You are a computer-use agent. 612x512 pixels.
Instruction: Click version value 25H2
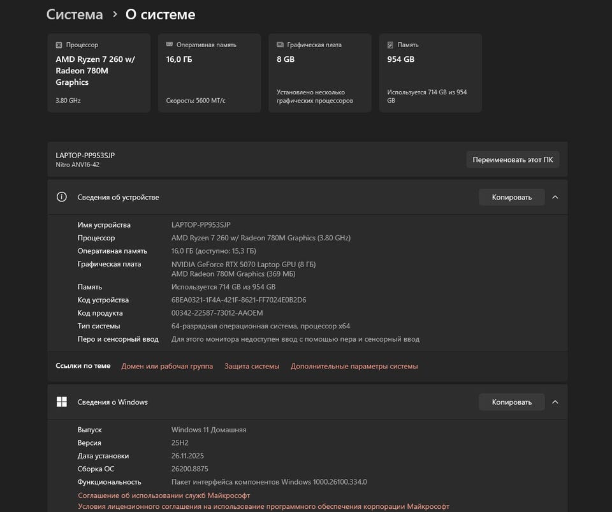click(180, 443)
